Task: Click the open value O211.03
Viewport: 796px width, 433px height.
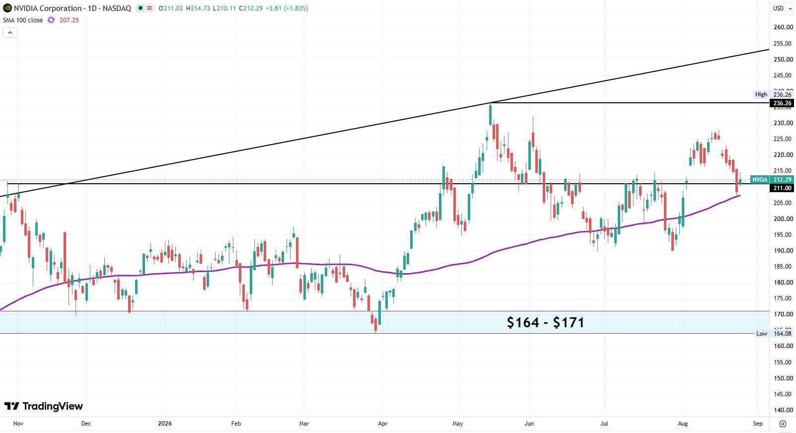Action: click(171, 8)
